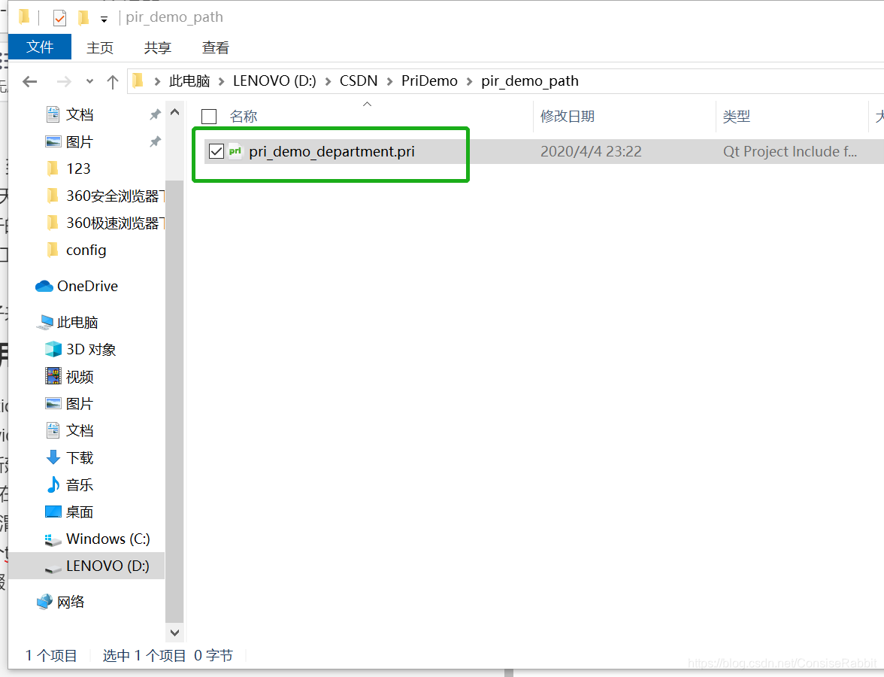
Task: Click the 网络 network icon
Action: tap(44, 602)
